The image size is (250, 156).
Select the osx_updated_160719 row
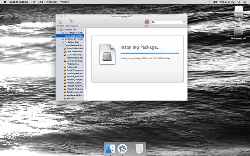pyautogui.click(x=70, y=36)
